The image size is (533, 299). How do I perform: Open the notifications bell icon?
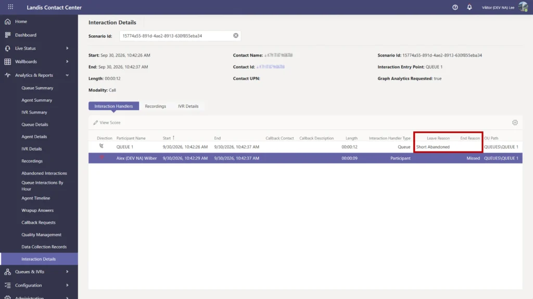pos(469,7)
